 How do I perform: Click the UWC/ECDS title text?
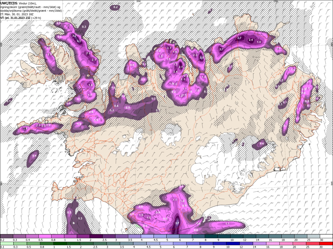9,3
